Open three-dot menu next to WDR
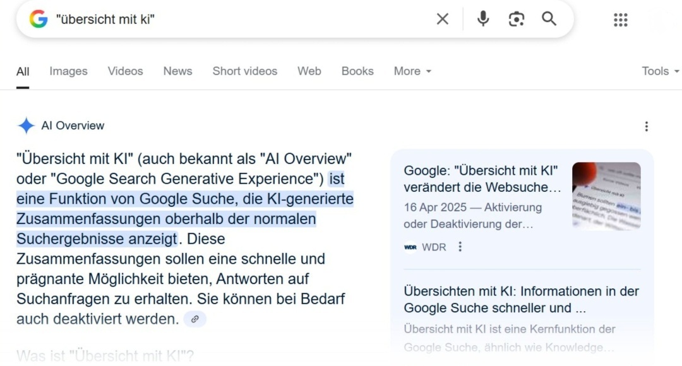 pyautogui.click(x=460, y=247)
